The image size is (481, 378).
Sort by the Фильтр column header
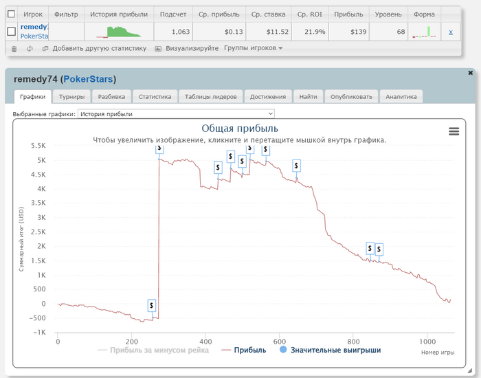coord(66,14)
